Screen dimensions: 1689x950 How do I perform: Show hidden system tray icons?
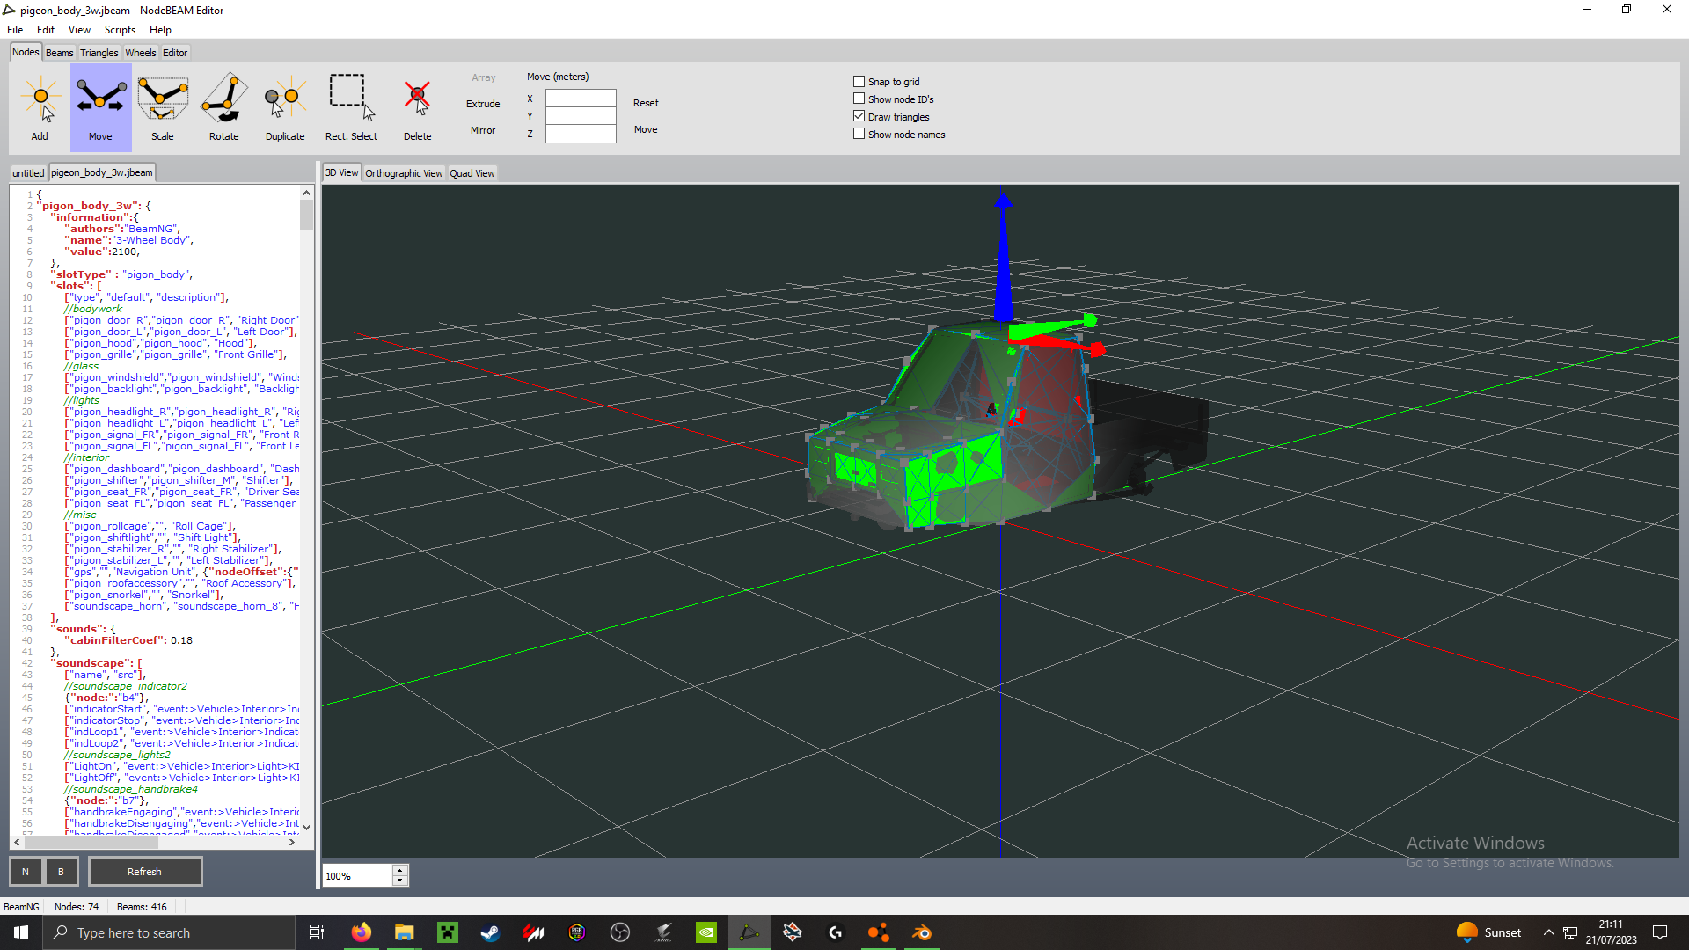point(1548,932)
